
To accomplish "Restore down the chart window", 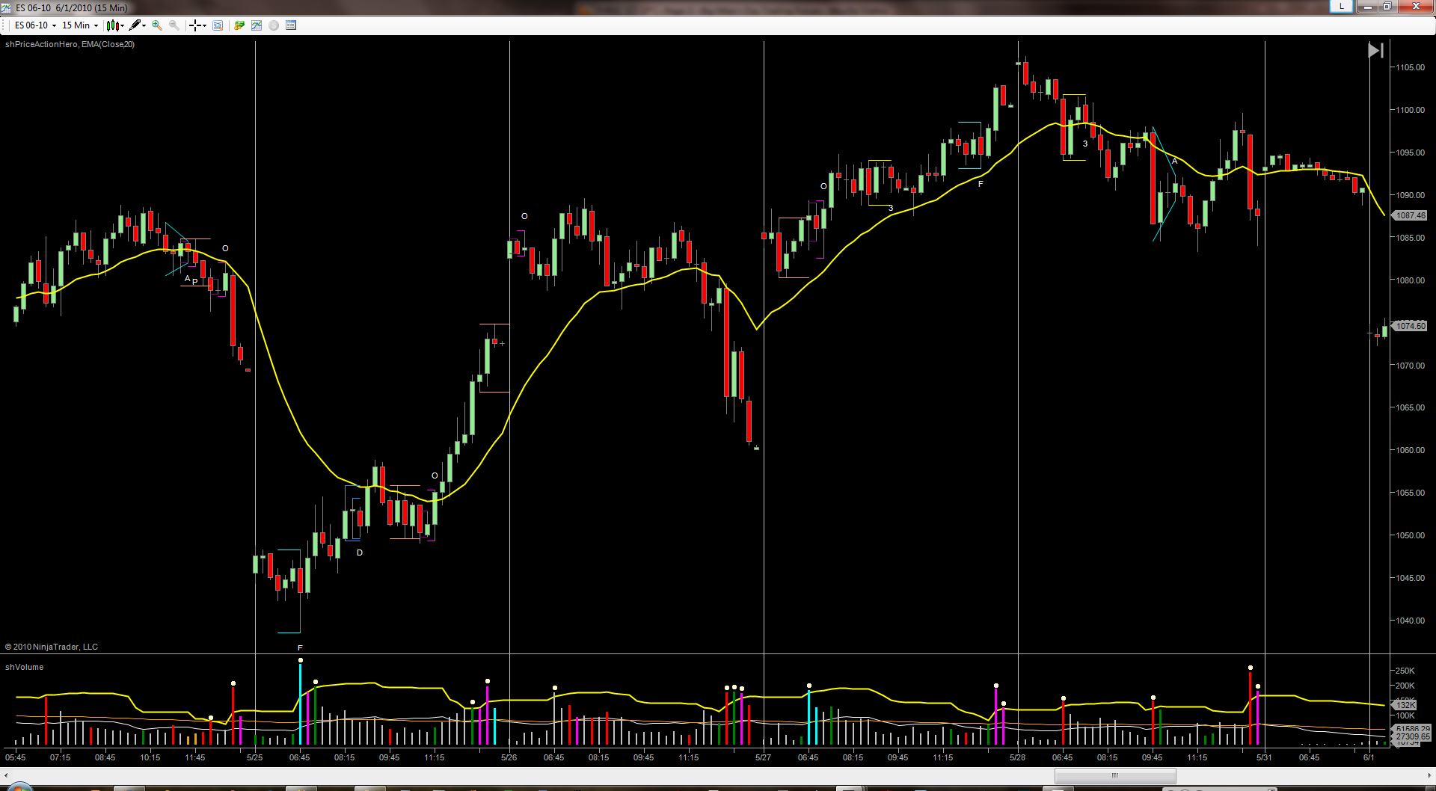I will pyautogui.click(x=1387, y=6).
